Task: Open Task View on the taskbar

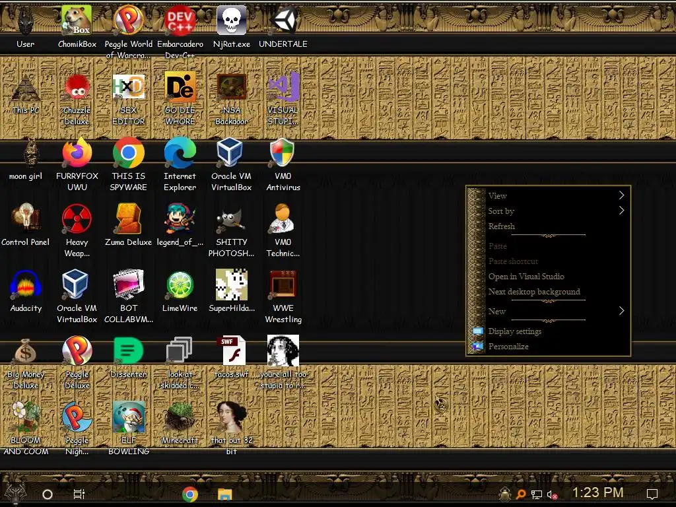Action: 79,494
